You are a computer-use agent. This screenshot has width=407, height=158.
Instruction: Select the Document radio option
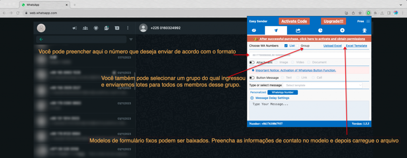point(309,62)
